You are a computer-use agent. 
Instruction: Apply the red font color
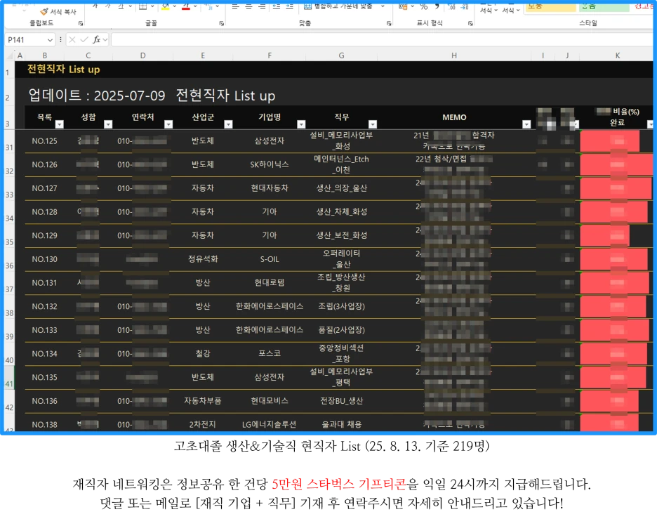tap(187, 6)
